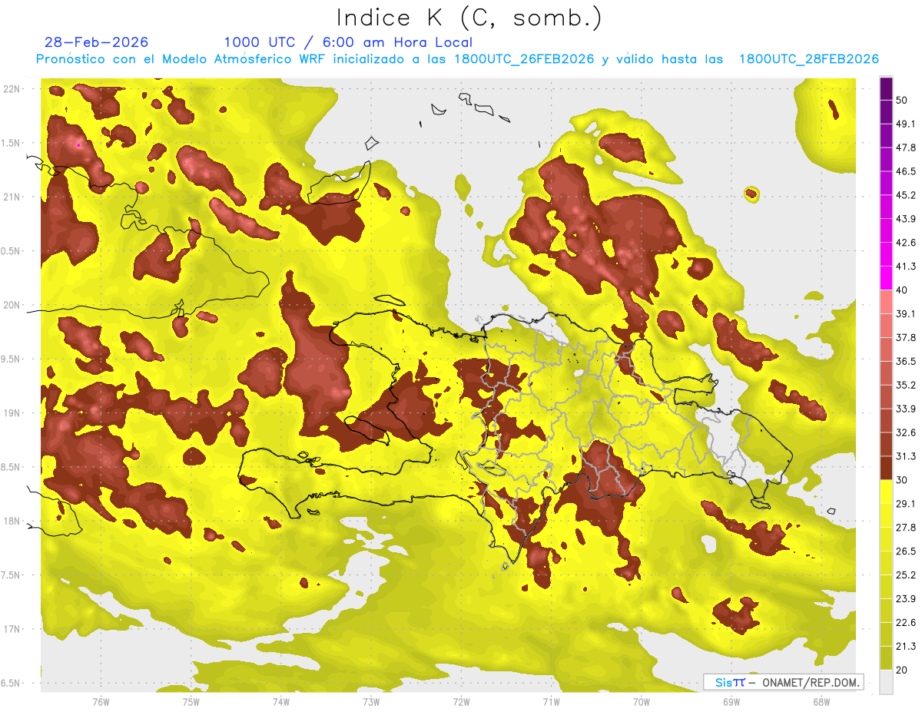Click the colorbar value "37.8"
Screen dimensions: 922x712
(906, 338)
